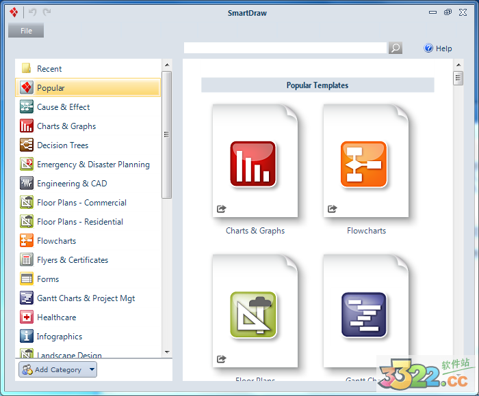Select Gantt Charts & Project Mgt label
This screenshot has height=396, width=479.
[86, 298]
